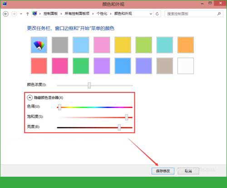This screenshot has height=188, width=227.
Task: Select the automatic color palette swatch
Action: [39, 45]
